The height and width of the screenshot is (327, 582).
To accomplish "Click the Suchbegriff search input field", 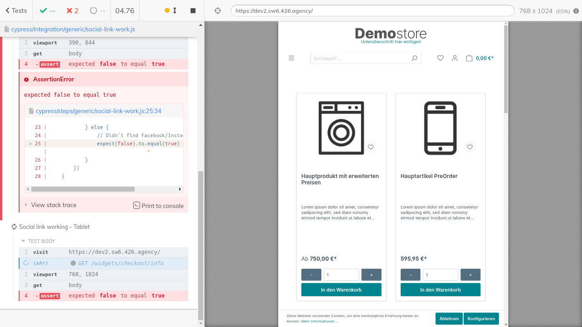I will 359,58.
